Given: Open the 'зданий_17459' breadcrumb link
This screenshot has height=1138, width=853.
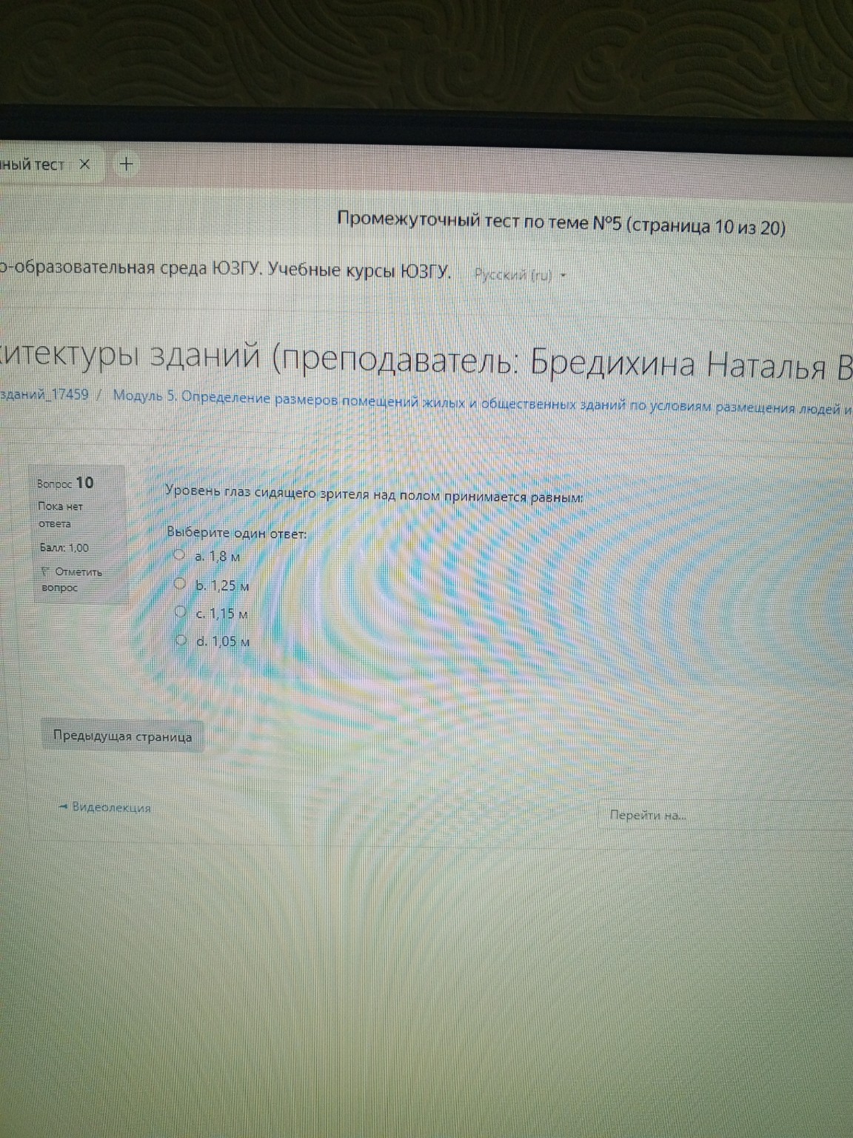Looking at the screenshot, I should click(42, 395).
